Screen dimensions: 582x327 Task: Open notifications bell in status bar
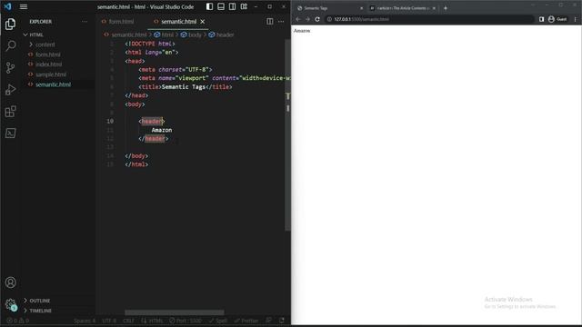(x=282, y=321)
